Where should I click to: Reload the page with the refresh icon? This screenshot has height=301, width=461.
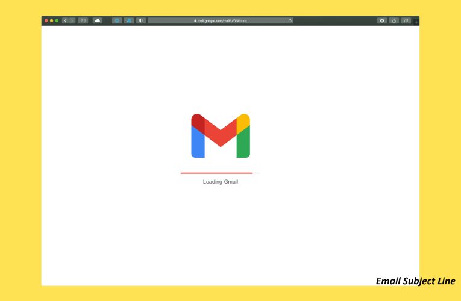click(290, 20)
